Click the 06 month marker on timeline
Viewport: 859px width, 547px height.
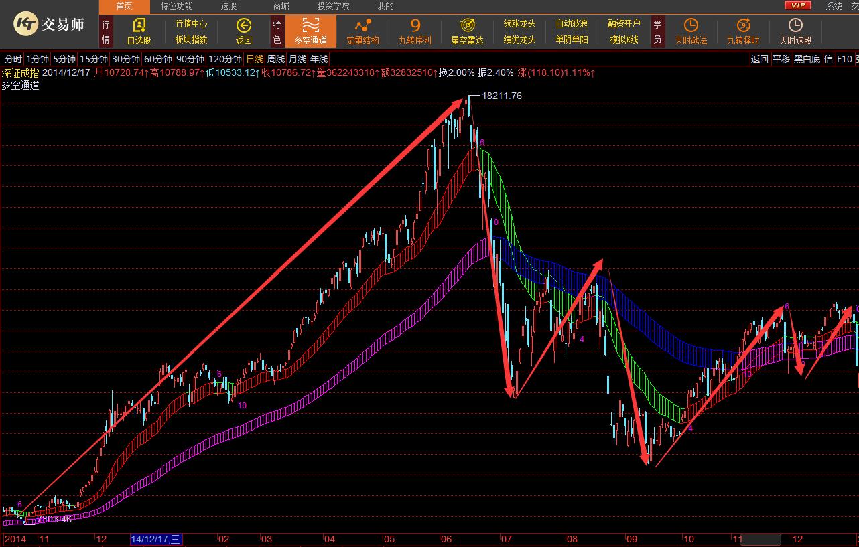(x=446, y=539)
